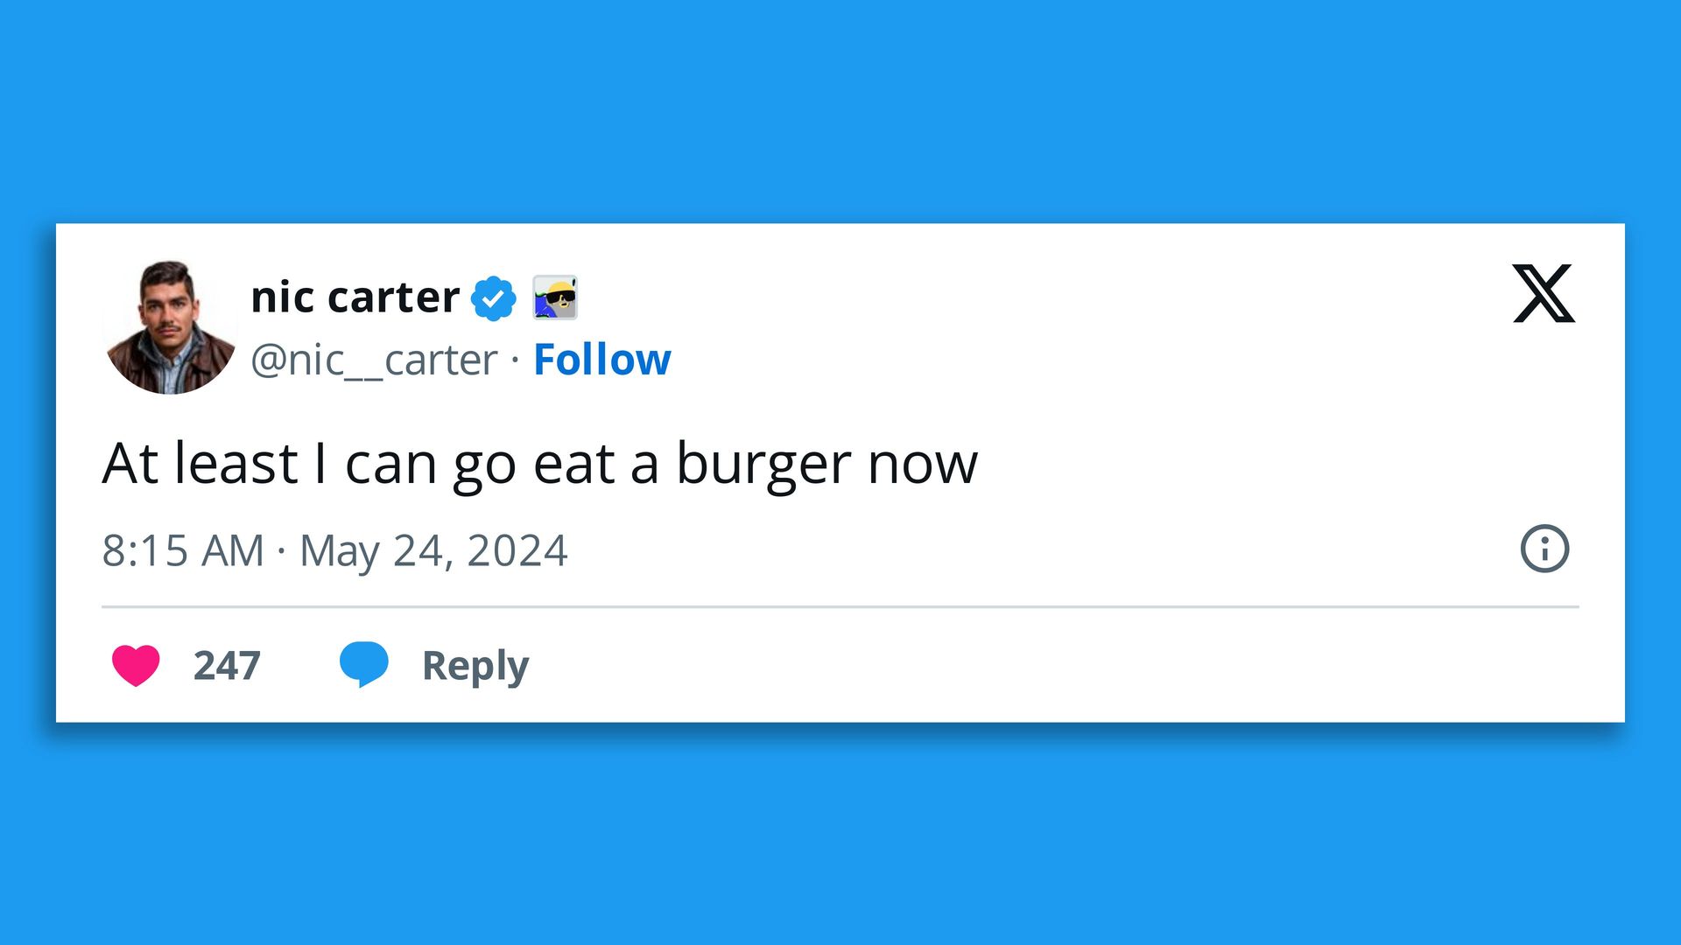Click the blue verified badge next to nic carter
The image size is (1681, 945).
coord(490,296)
